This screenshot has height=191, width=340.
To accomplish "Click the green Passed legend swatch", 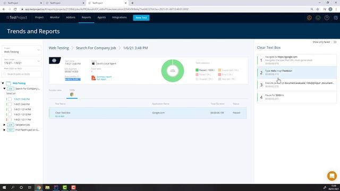I will (197, 70).
